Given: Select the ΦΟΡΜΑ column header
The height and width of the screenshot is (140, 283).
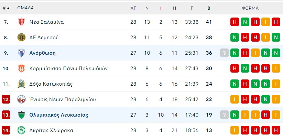Looking at the screenshot, I should pos(250,8).
